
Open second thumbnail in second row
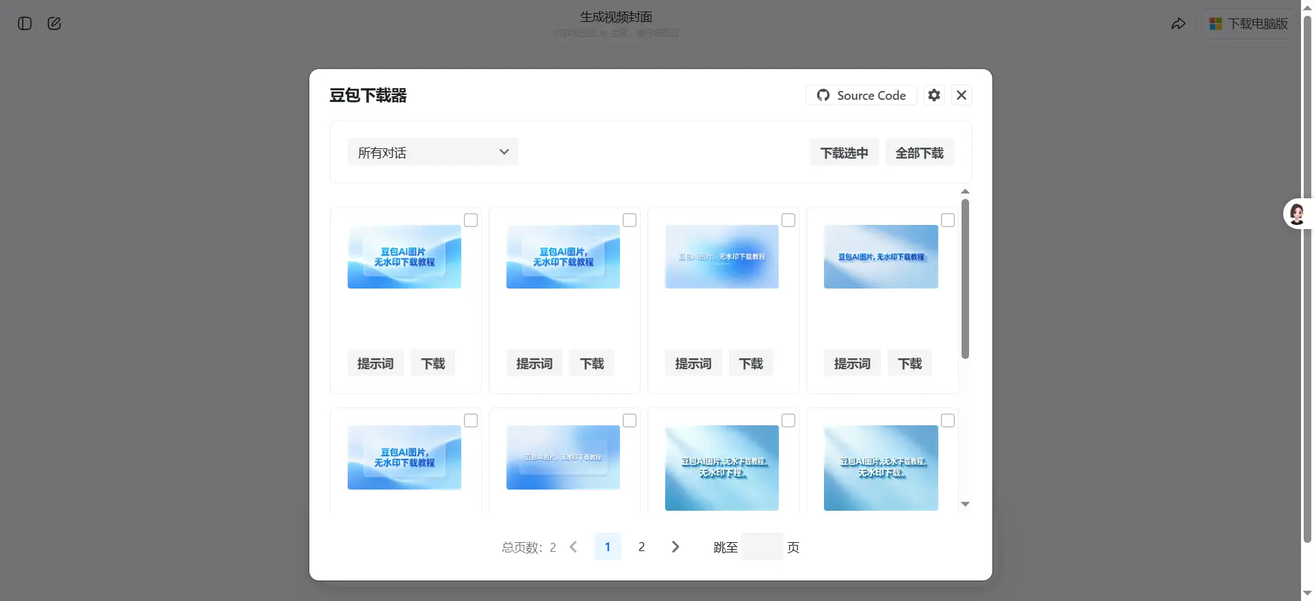tap(563, 457)
